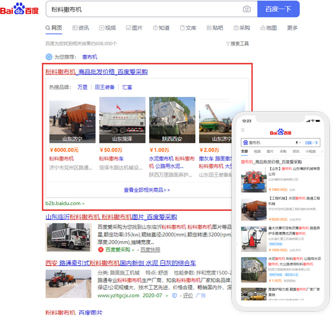Click 查看全部相关商品>> link
The width and height of the screenshot is (333, 316).
tap(147, 190)
